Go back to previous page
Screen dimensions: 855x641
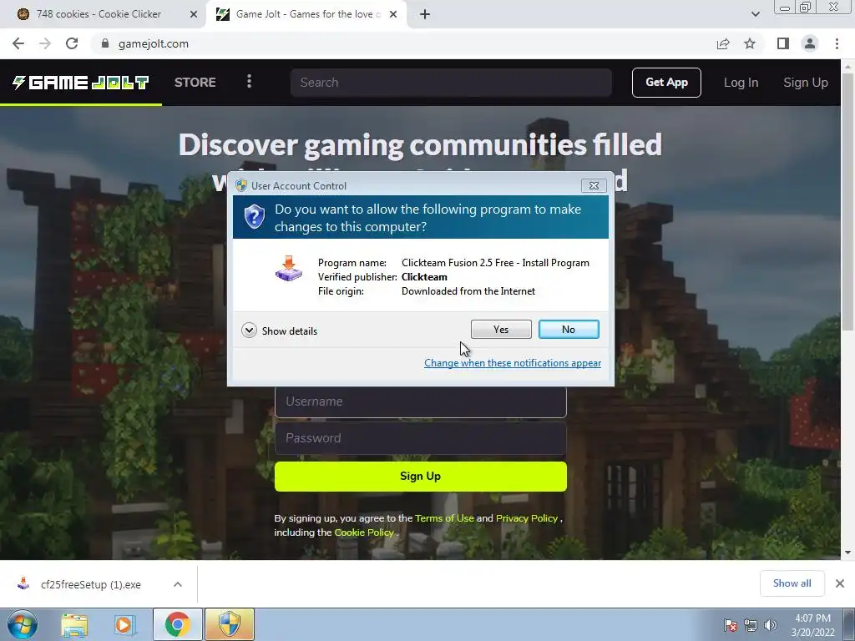point(18,43)
